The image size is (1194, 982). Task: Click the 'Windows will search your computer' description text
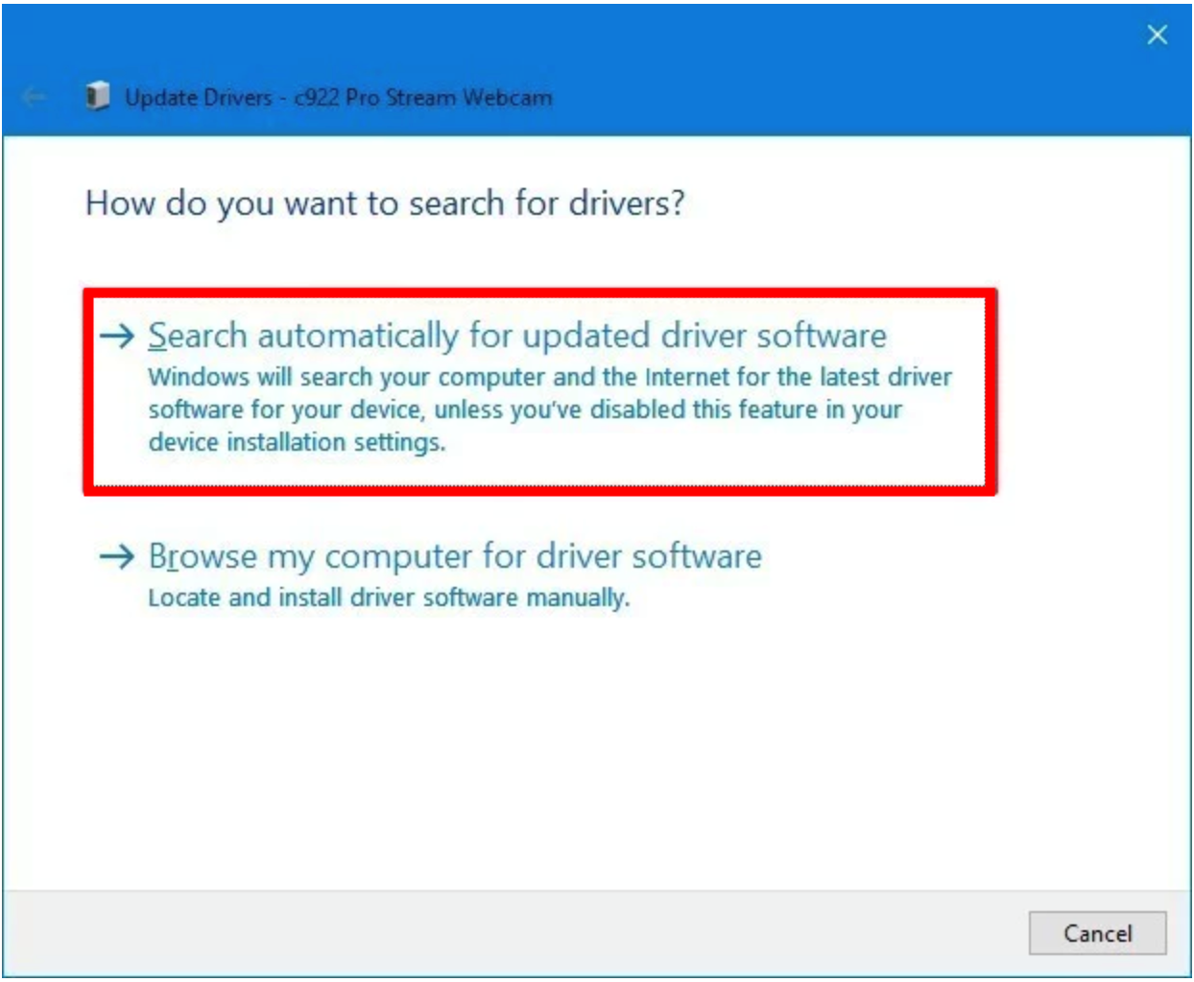550,409
